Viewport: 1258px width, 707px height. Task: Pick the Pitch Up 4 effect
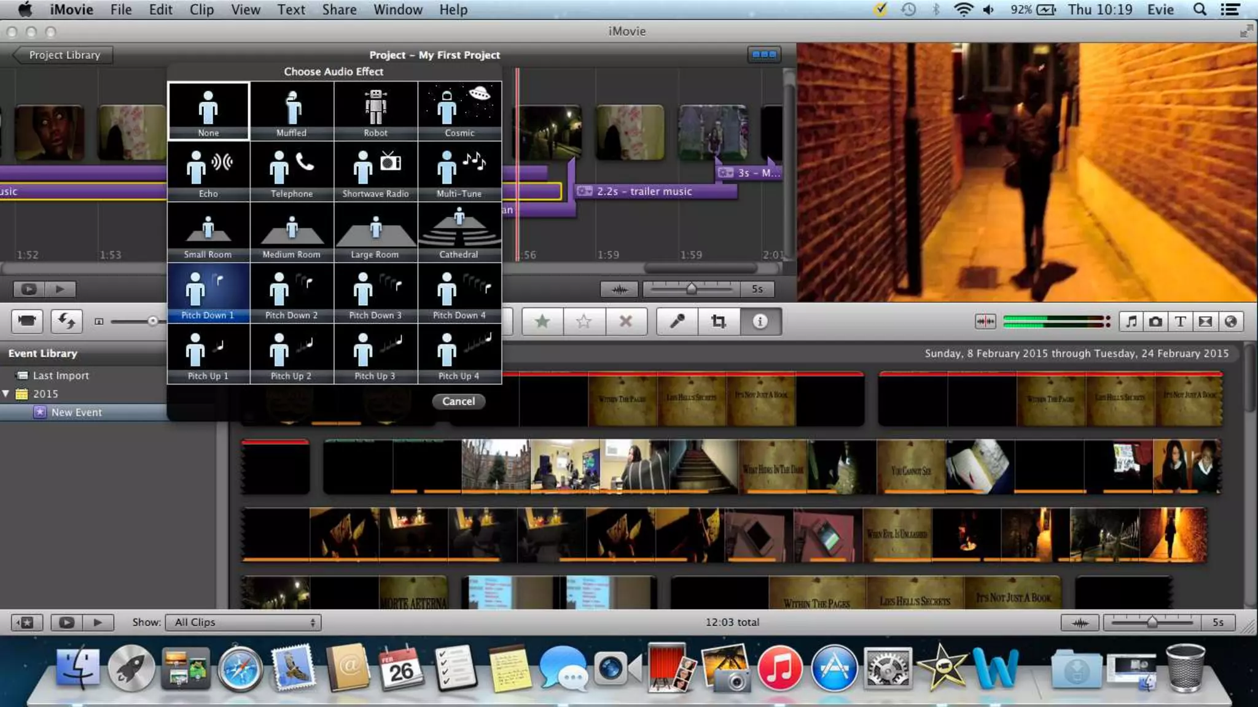point(459,354)
